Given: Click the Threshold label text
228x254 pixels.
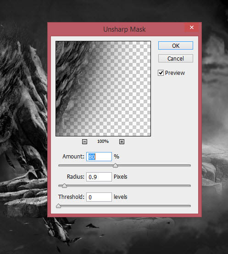Looking at the screenshot, I should tap(71, 197).
